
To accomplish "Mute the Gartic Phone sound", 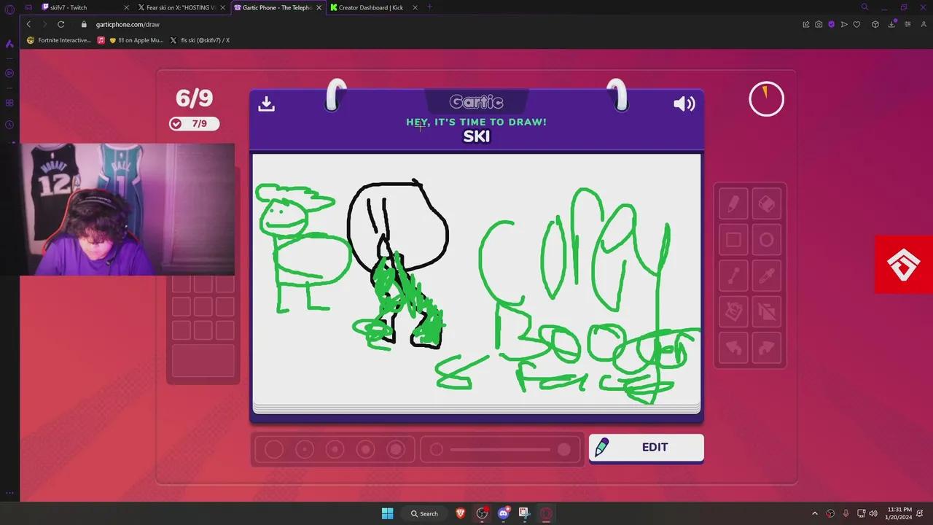I will [x=684, y=104].
